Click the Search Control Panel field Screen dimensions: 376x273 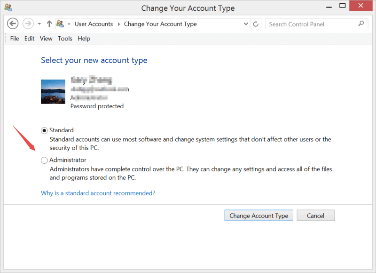(x=316, y=24)
